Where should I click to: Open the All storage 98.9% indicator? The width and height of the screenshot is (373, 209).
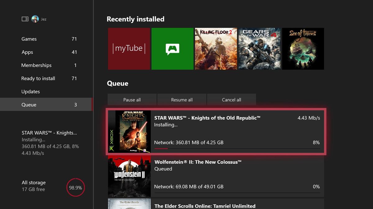pos(75,187)
